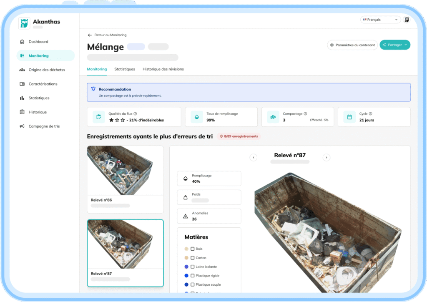427x302 pixels.
Task: Go back via Retour au Monitoring
Action: (110, 35)
